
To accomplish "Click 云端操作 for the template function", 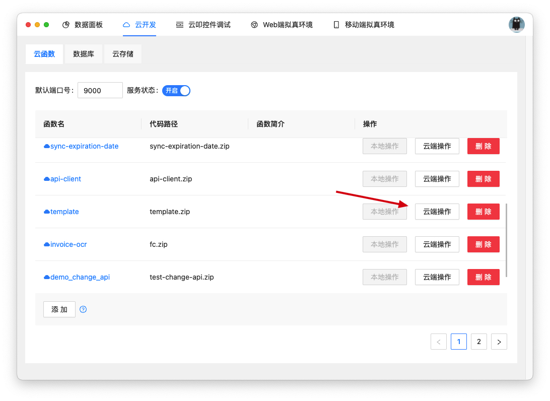I will 437,212.
